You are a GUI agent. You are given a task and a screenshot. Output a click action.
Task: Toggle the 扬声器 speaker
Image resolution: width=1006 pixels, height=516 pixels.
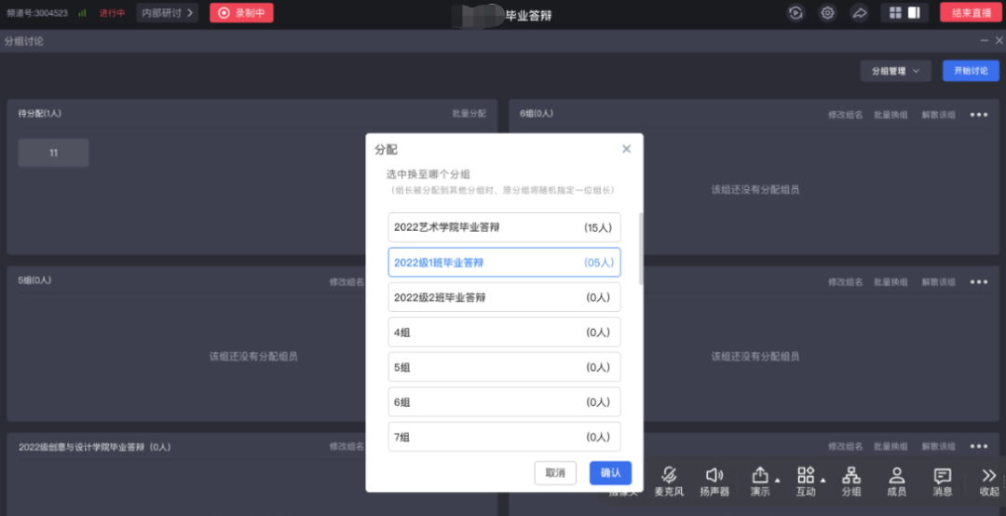[x=714, y=481]
